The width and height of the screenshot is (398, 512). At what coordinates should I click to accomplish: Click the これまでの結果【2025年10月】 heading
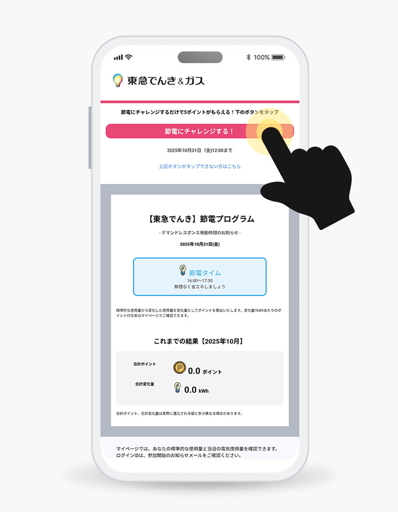[199, 341]
